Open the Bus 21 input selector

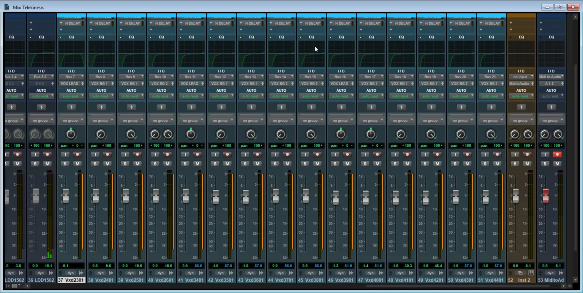coord(491,77)
